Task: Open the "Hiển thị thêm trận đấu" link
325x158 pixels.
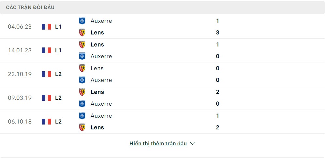Action: coord(158,143)
